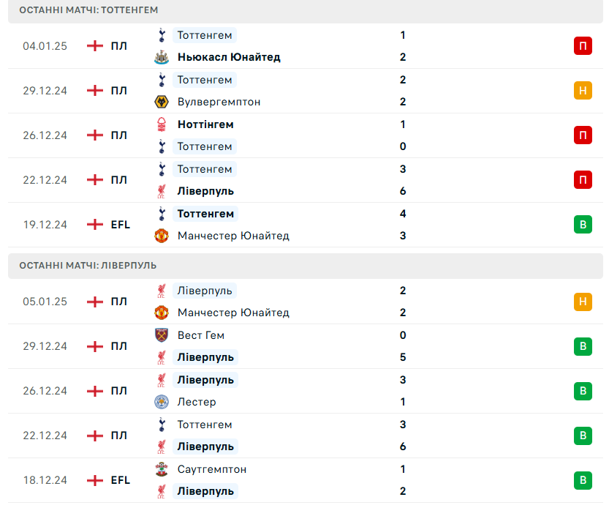
Task: Click the green win badge for 19.12.24 match
Action: (x=583, y=225)
